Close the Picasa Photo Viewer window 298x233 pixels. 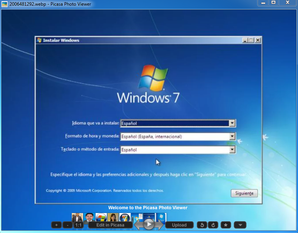click(287, 3)
